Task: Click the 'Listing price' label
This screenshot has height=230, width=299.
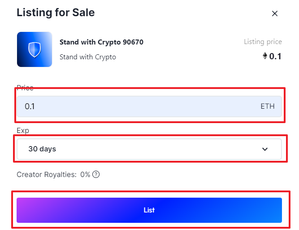Action: [263, 42]
